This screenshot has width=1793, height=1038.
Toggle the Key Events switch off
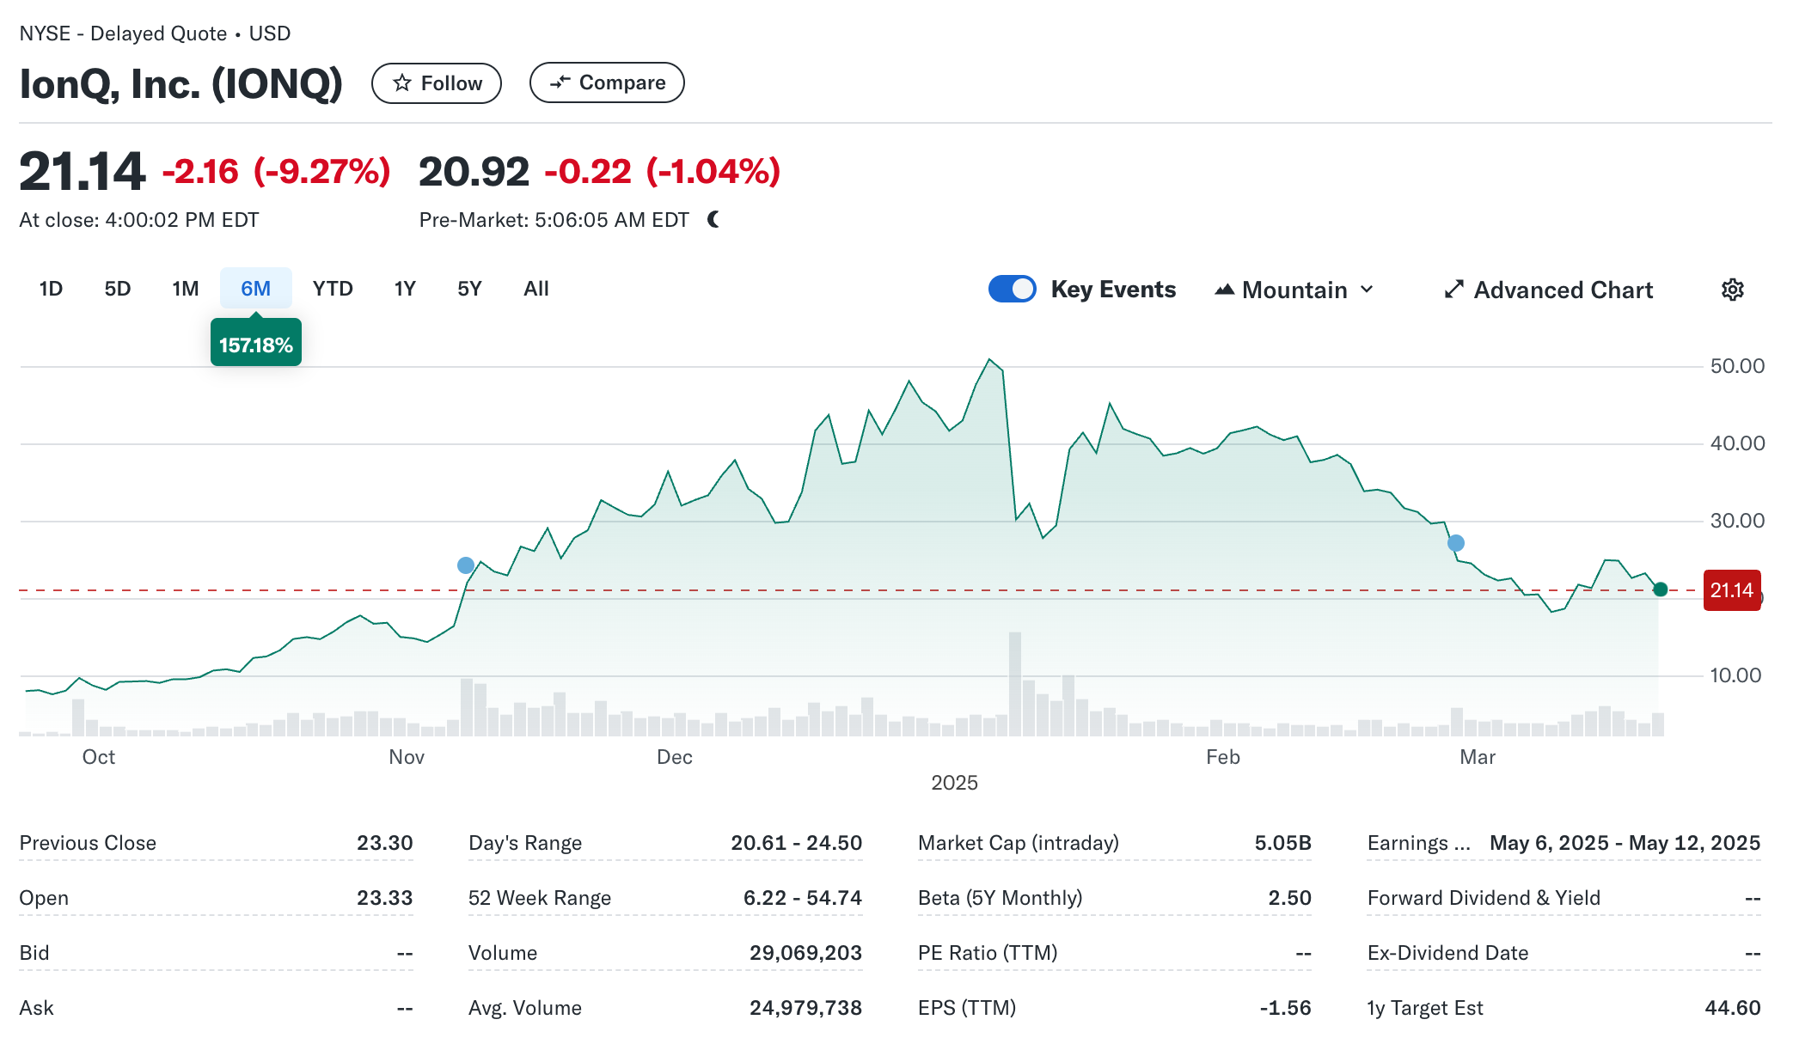click(x=1012, y=290)
